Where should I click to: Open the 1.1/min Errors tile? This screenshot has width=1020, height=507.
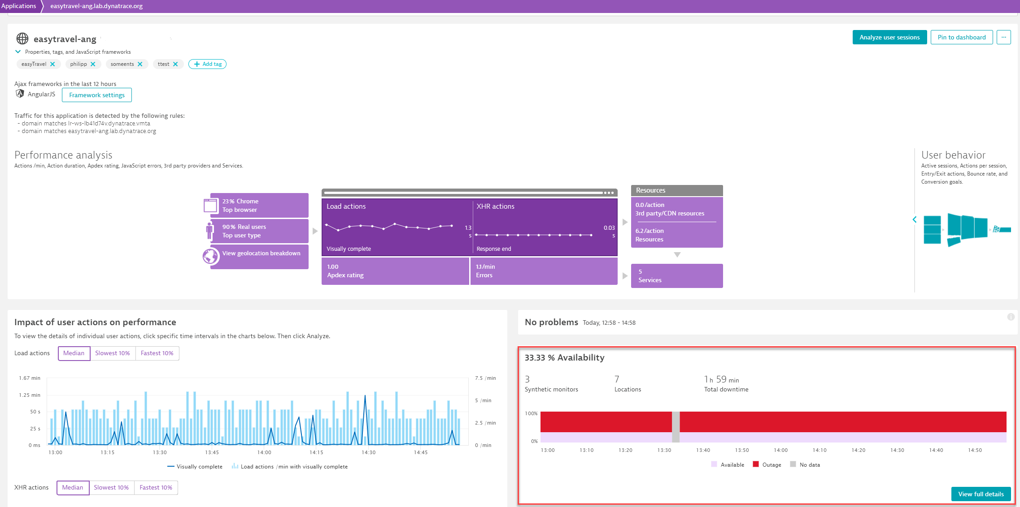(544, 271)
